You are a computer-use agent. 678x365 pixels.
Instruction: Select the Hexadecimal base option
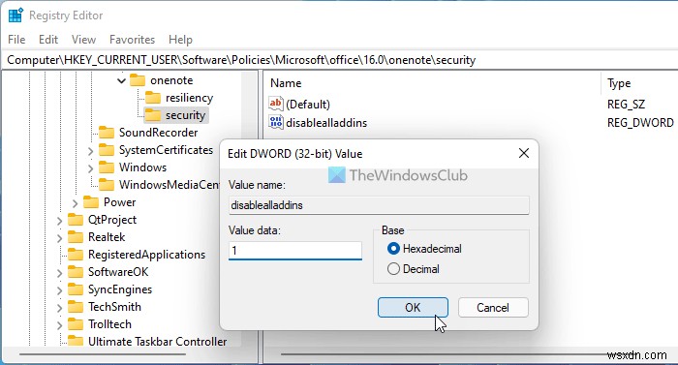(424, 249)
